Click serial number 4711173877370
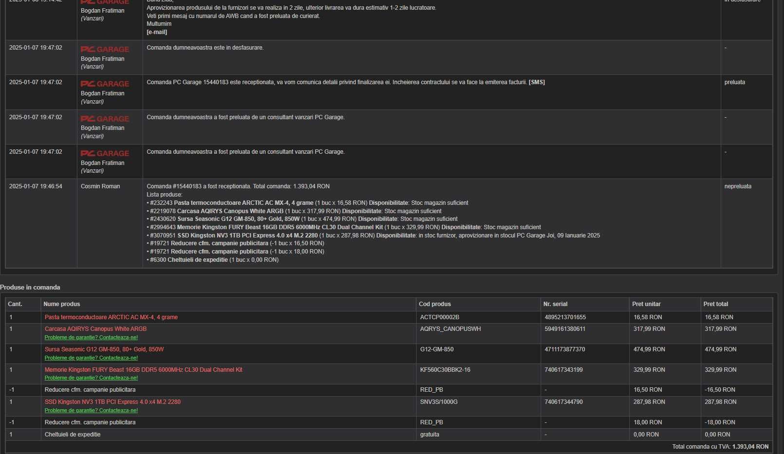 coord(565,349)
